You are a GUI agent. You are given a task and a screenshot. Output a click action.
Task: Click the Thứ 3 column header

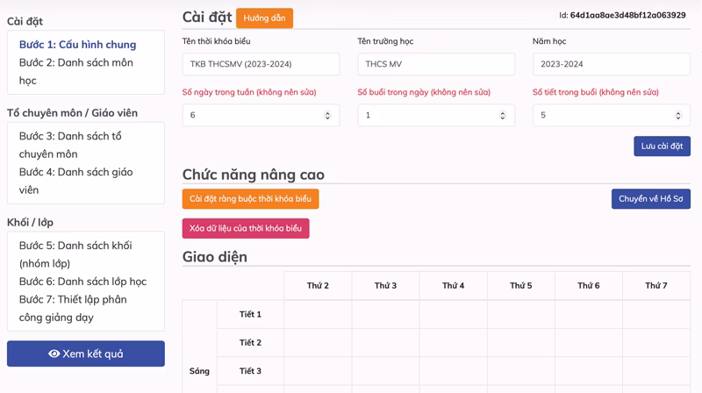pyautogui.click(x=385, y=286)
